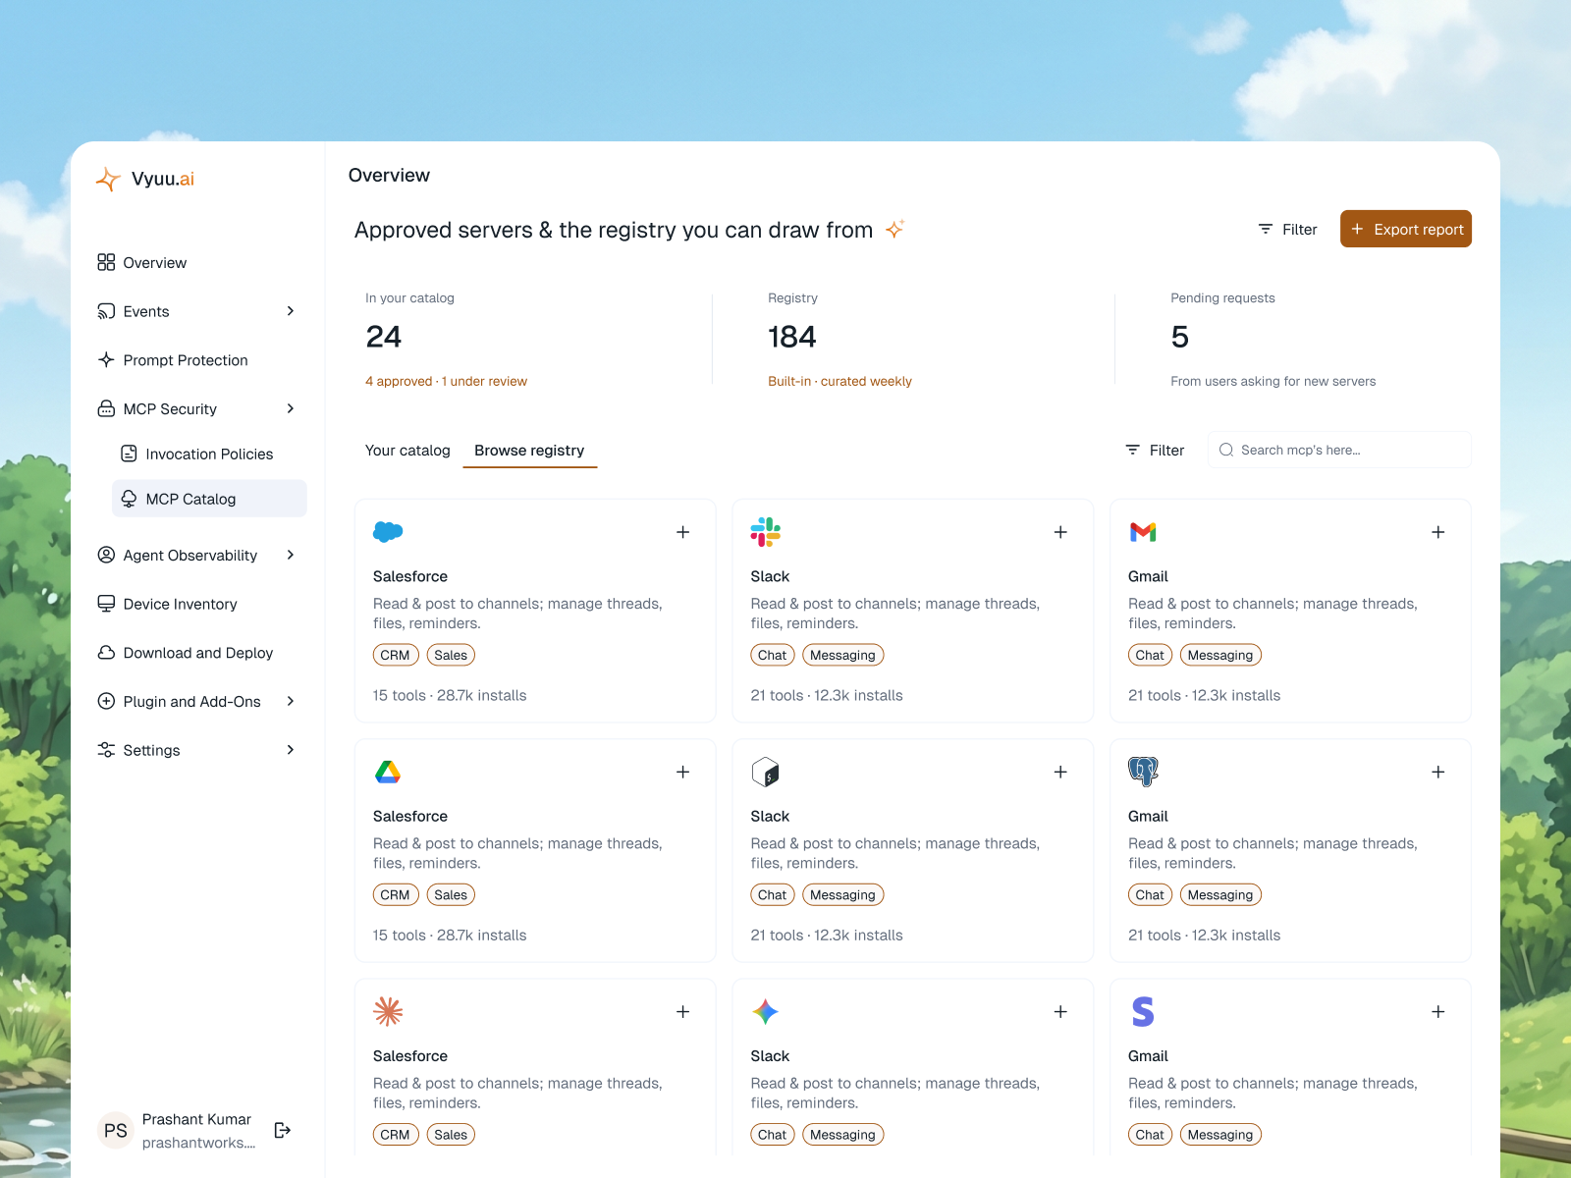Image resolution: width=1571 pixels, height=1178 pixels.
Task: Click the Plugin and Add-Ons plus-circle icon
Action: [106, 701]
